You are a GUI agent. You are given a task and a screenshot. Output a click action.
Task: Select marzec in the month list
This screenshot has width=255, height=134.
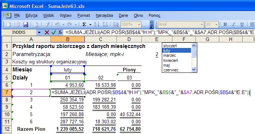point(177,55)
